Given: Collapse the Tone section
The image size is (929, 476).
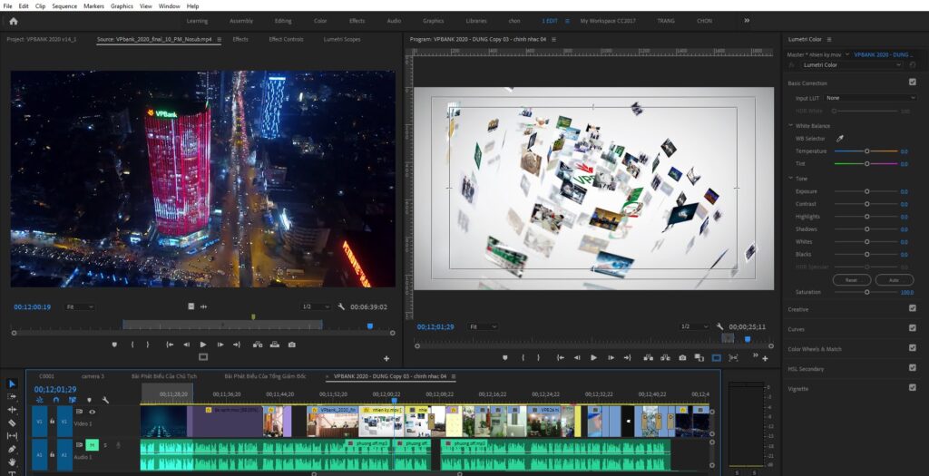Looking at the screenshot, I should (790, 179).
